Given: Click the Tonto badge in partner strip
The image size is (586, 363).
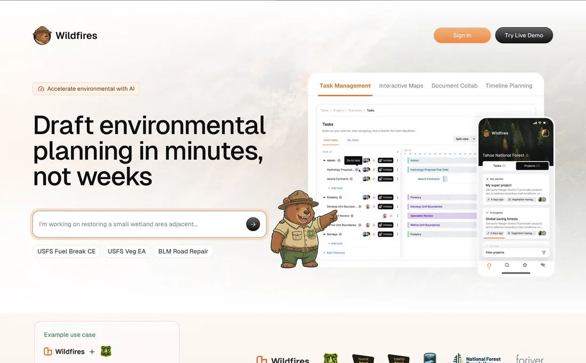Looking at the screenshot, I should coord(399,359).
